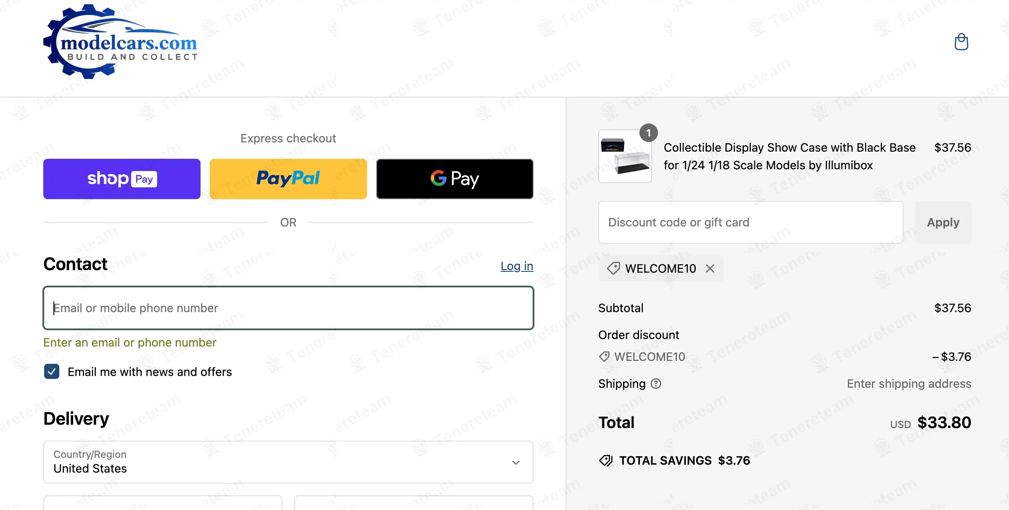Click the WELCOME10 tag icon chip
1009x510 pixels.
click(614, 268)
